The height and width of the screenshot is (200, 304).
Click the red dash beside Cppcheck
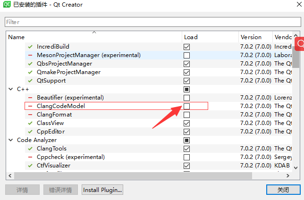(x=30, y=157)
